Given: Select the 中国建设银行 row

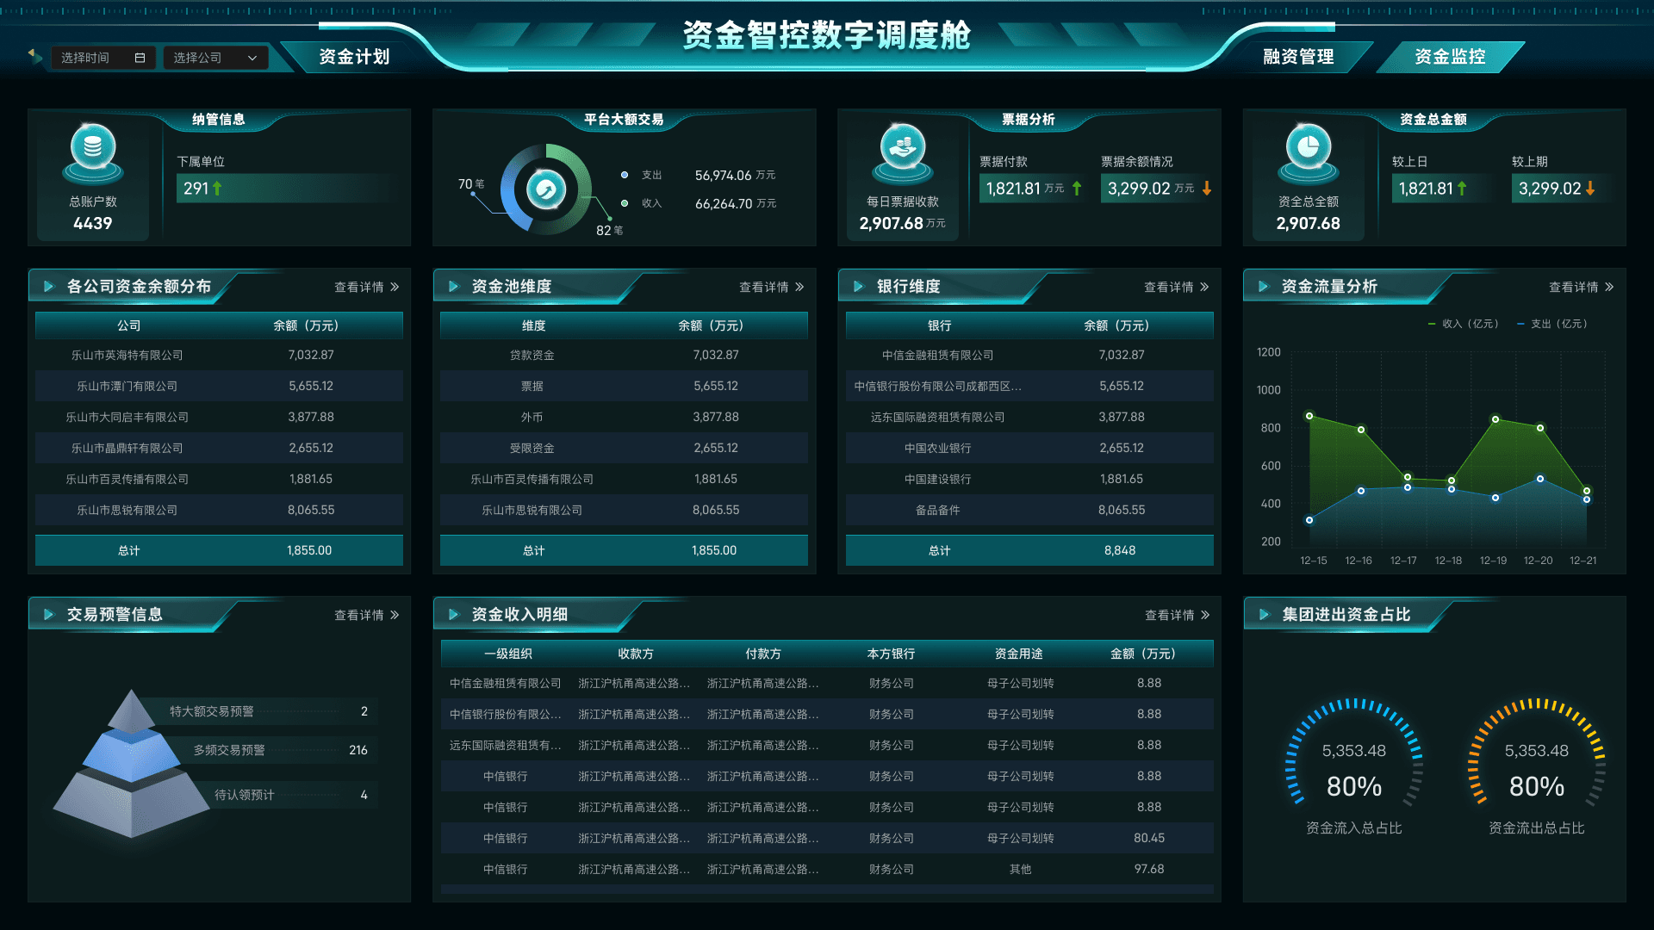Looking at the screenshot, I should 1029,479.
